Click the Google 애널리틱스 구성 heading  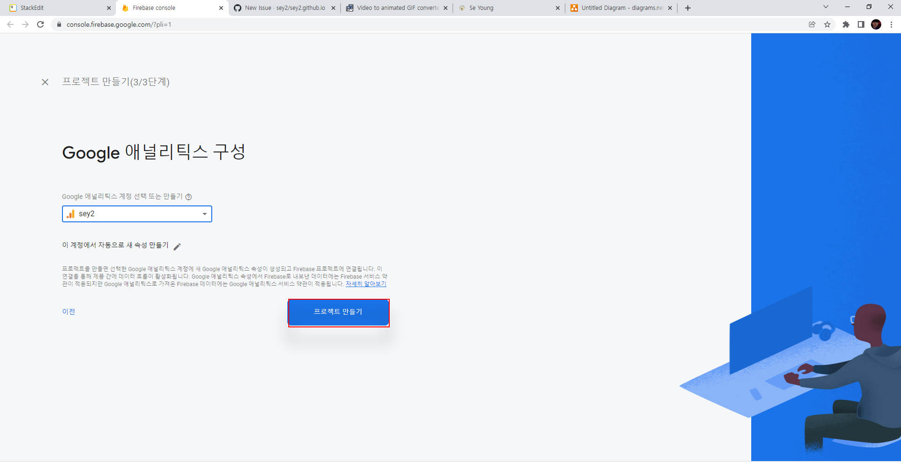pyautogui.click(x=154, y=152)
